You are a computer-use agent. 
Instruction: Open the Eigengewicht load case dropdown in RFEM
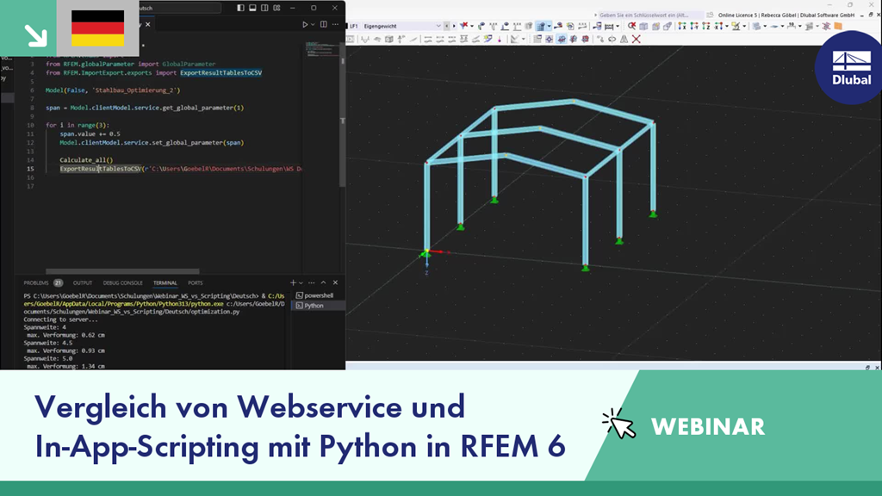click(438, 26)
